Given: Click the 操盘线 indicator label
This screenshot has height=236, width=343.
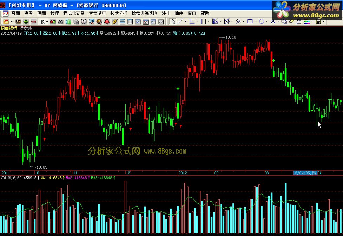Looking at the screenshot, I should pos(26,28).
